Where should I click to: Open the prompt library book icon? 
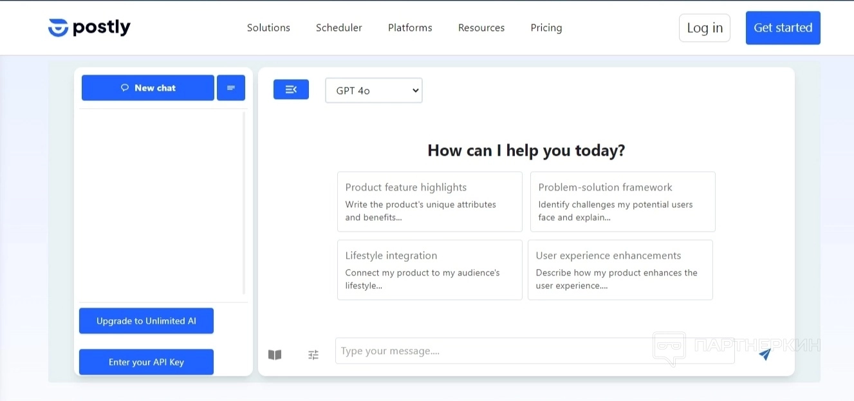pyautogui.click(x=275, y=355)
